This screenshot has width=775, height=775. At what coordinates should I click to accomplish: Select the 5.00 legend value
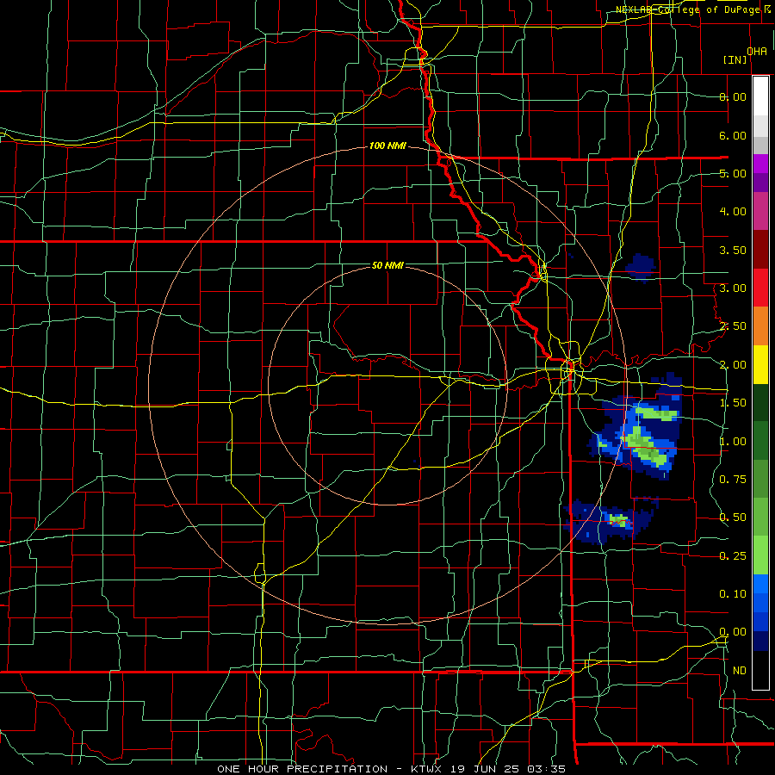pyautogui.click(x=733, y=173)
